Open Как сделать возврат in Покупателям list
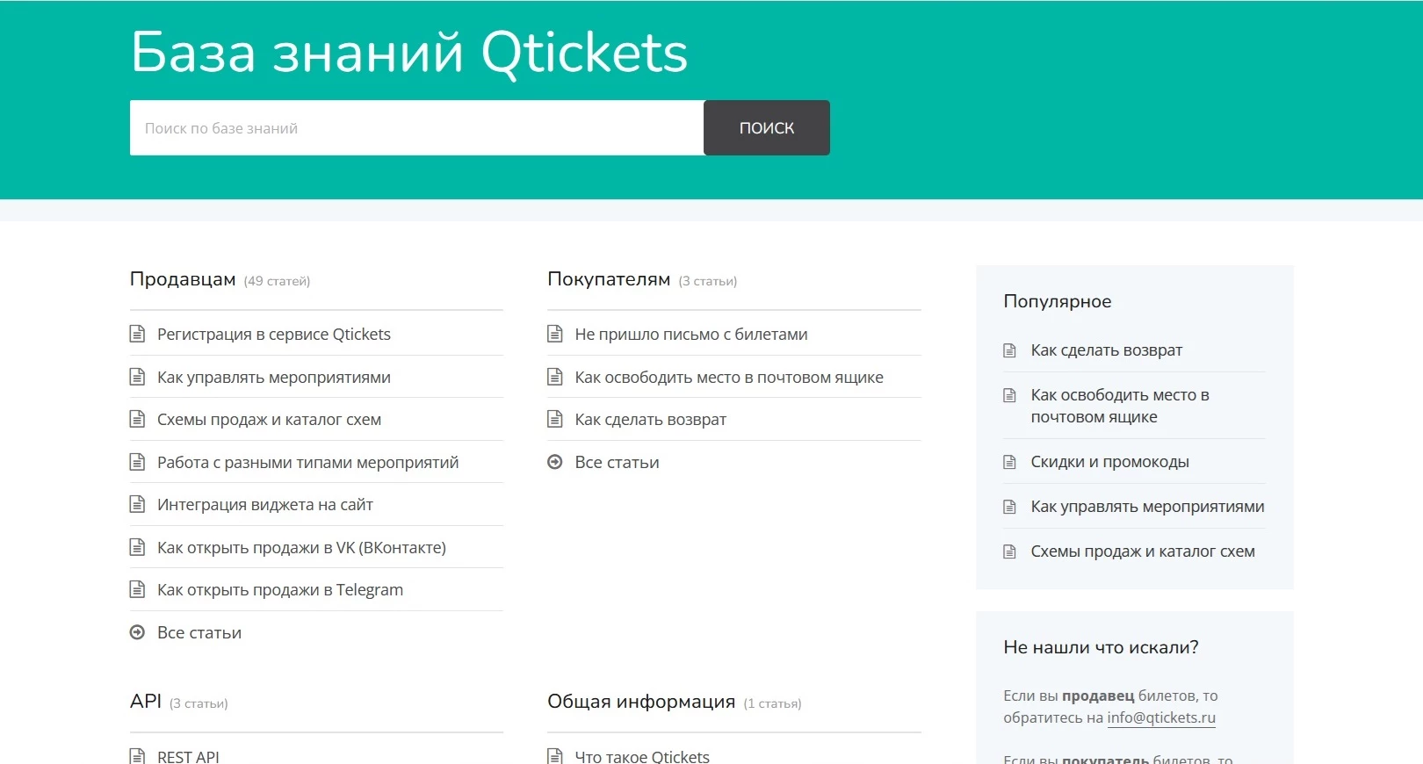 point(651,419)
